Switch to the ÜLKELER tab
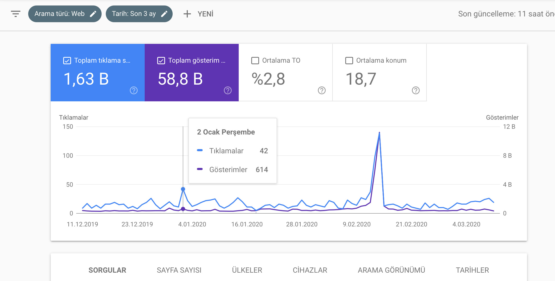Screen dimensions: 555x281 (x=247, y=270)
